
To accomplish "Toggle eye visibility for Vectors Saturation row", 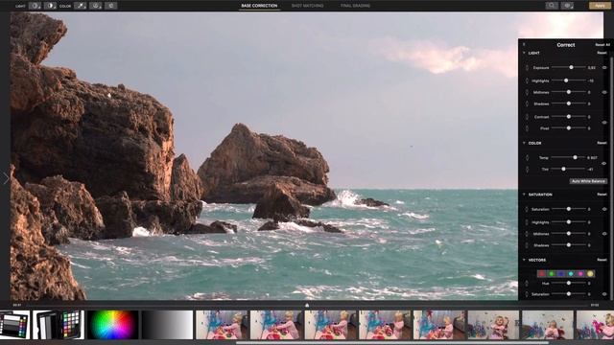I will (x=604, y=294).
